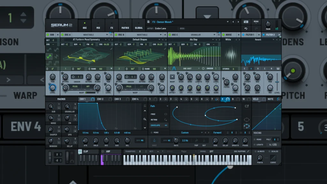
Task: Click the LFO lock icon in envelope editor
Action: click(145, 106)
